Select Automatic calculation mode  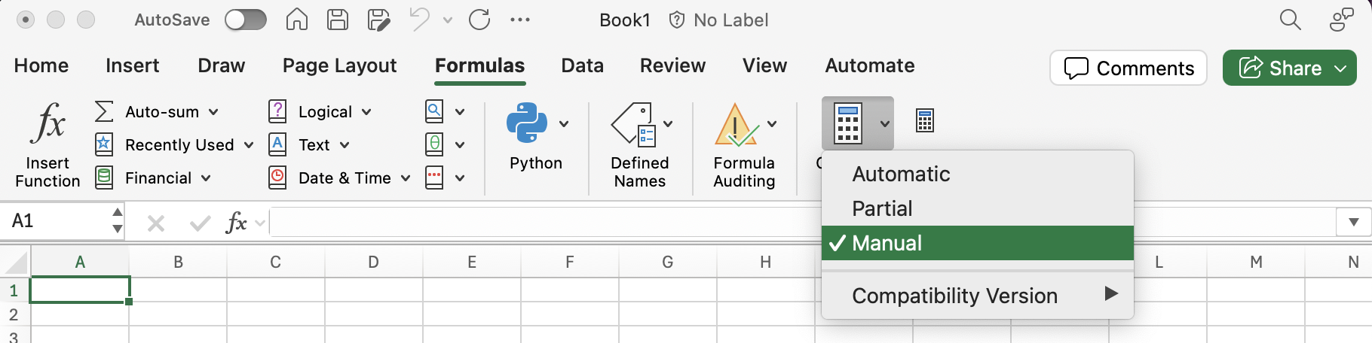click(x=901, y=174)
